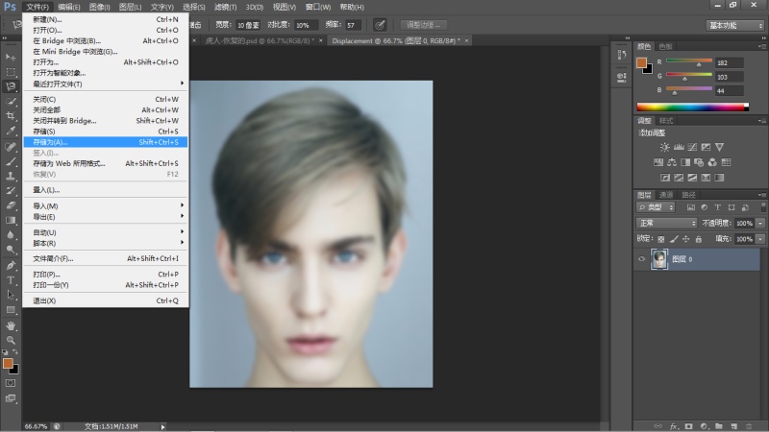The height and width of the screenshot is (432, 769).
Task: Click the swap foreground/background colors arrow
Action: click(15, 351)
